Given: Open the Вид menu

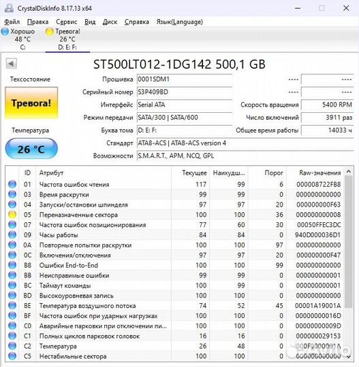Looking at the screenshot, I should 90,22.
